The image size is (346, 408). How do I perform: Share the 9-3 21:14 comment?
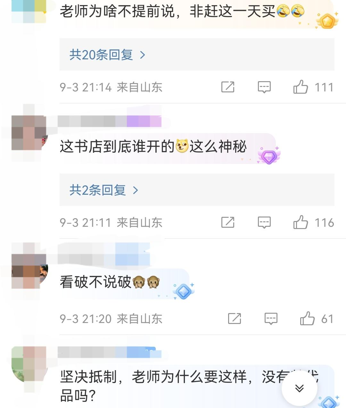tap(228, 87)
